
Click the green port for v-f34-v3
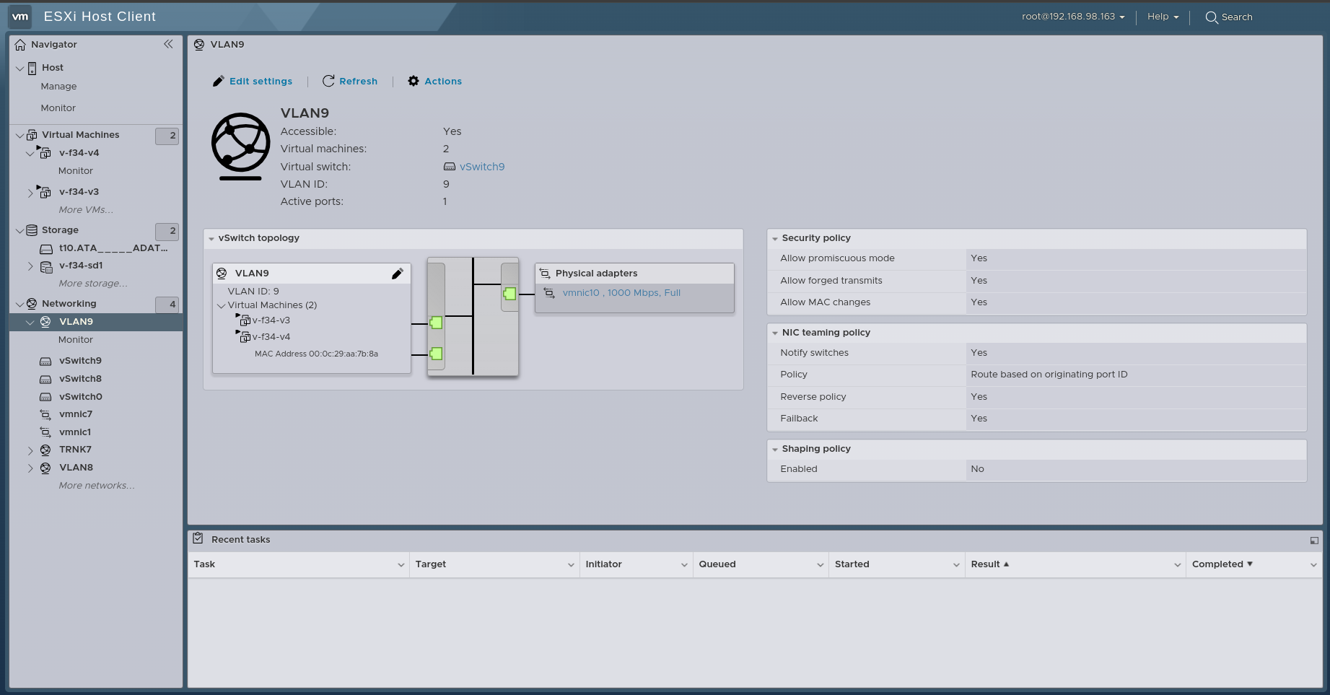436,323
